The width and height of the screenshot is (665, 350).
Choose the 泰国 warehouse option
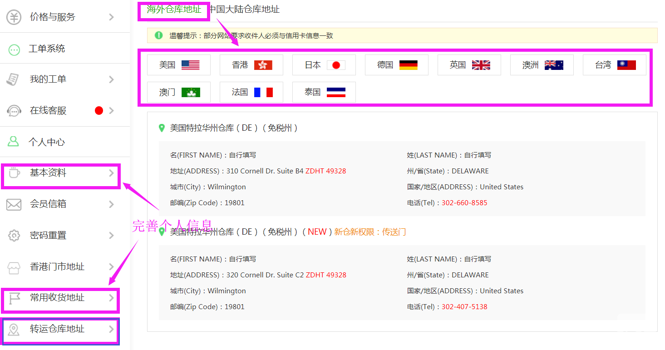[324, 92]
